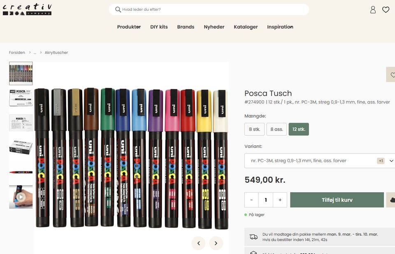
Task: Select the 8 ass. quantity option
Action: tap(276, 129)
